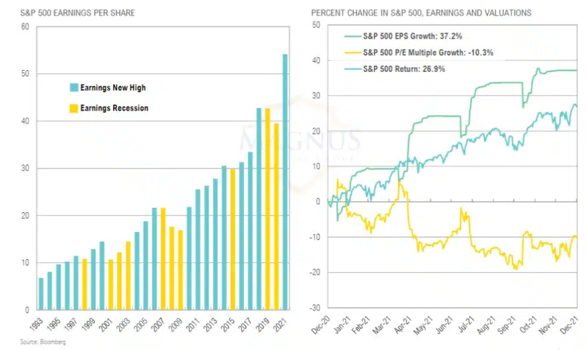Click the '-30' y-axis label on line chart
The height and width of the screenshot is (350, 587).
tap(315, 308)
